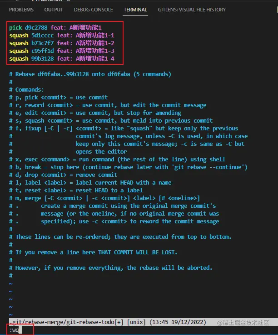The width and height of the screenshot is (278, 335).
Task: Click the git-rebase-todo status line
Action: coord(108,322)
